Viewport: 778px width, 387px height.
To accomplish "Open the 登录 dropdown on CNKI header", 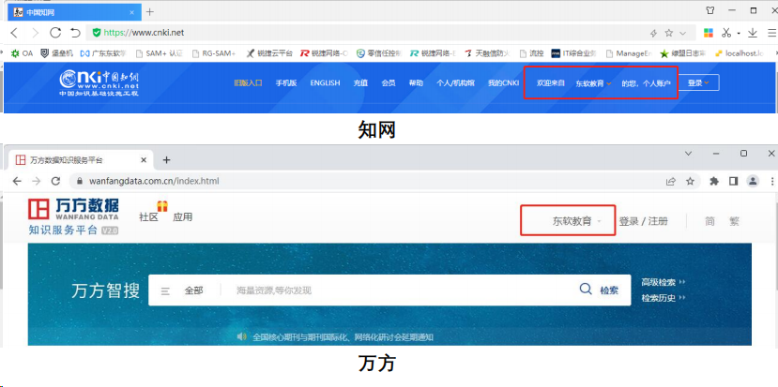I will [x=697, y=82].
